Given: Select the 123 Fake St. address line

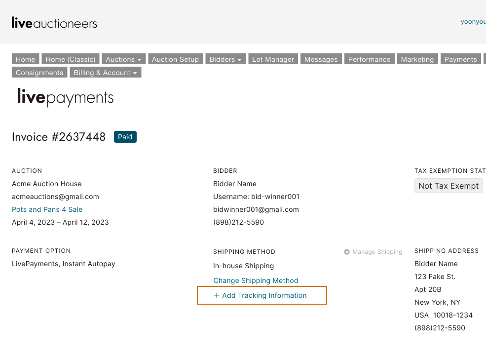Looking at the screenshot, I should pyautogui.click(x=435, y=277).
